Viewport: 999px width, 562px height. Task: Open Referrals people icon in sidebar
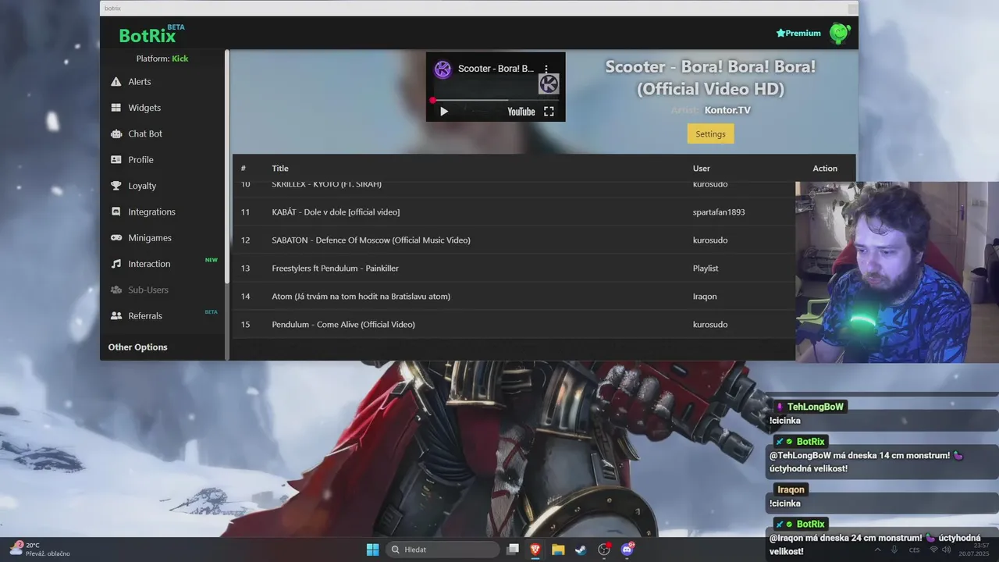pos(116,316)
